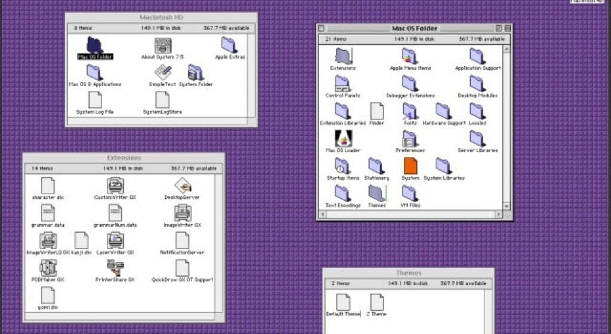Click the Mac OS Folder window close box
611x334 pixels.
321,28
